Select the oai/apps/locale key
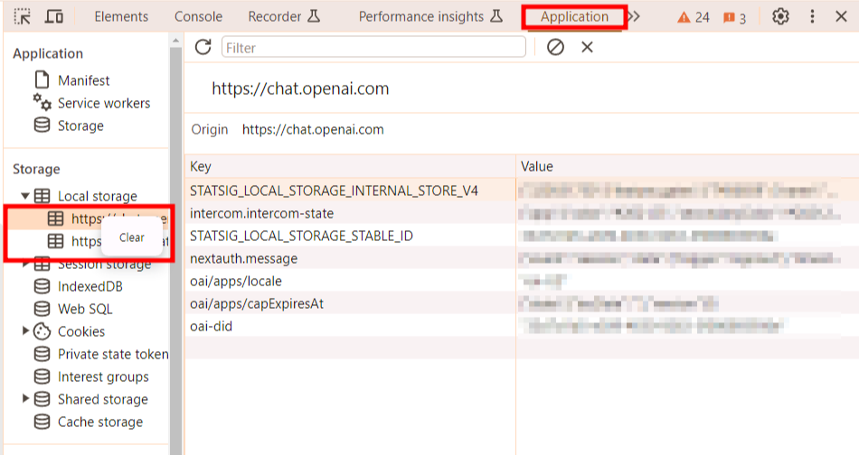Viewport: 859px width, 455px height. click(x=236, y=281)
